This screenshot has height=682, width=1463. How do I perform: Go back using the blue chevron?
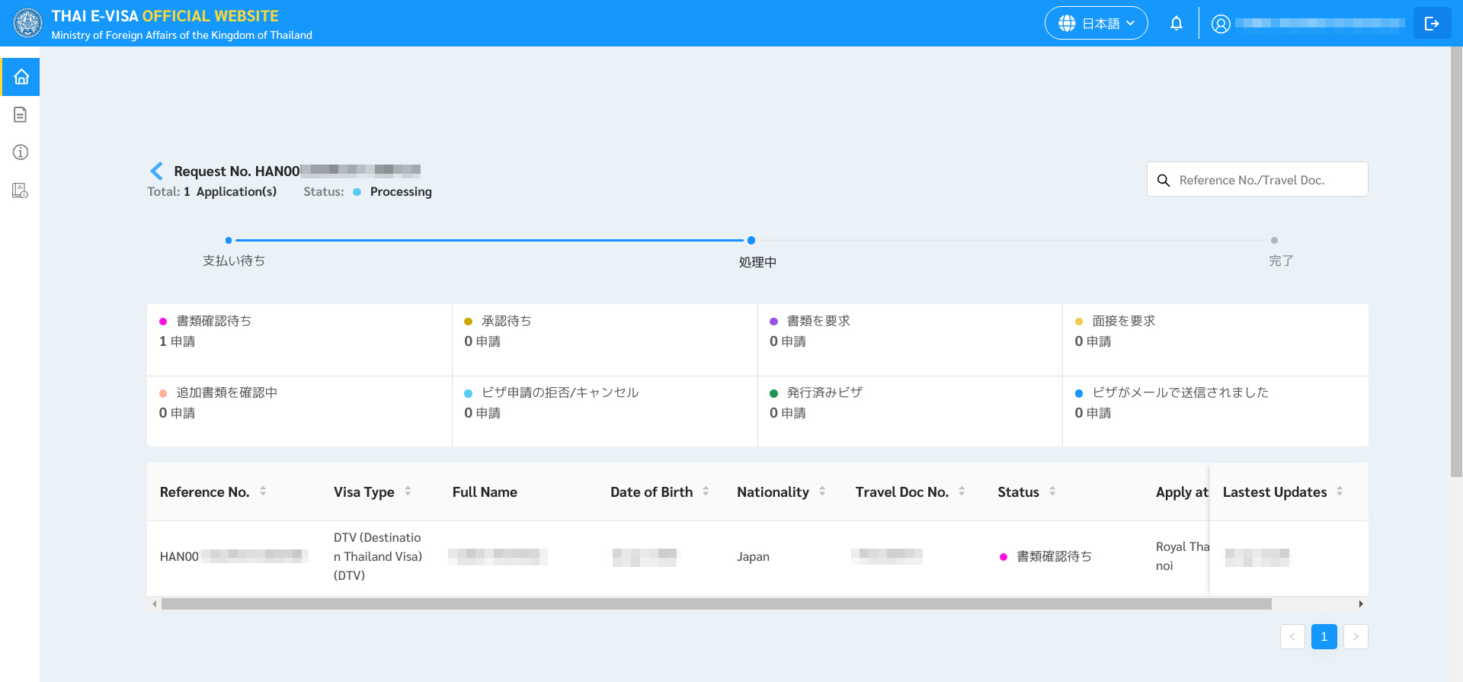(x=157, y=171)
